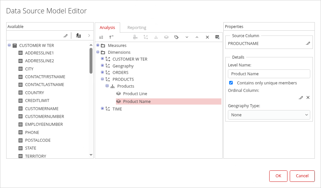Open the Geography Type dropdown

coord(269,115)
